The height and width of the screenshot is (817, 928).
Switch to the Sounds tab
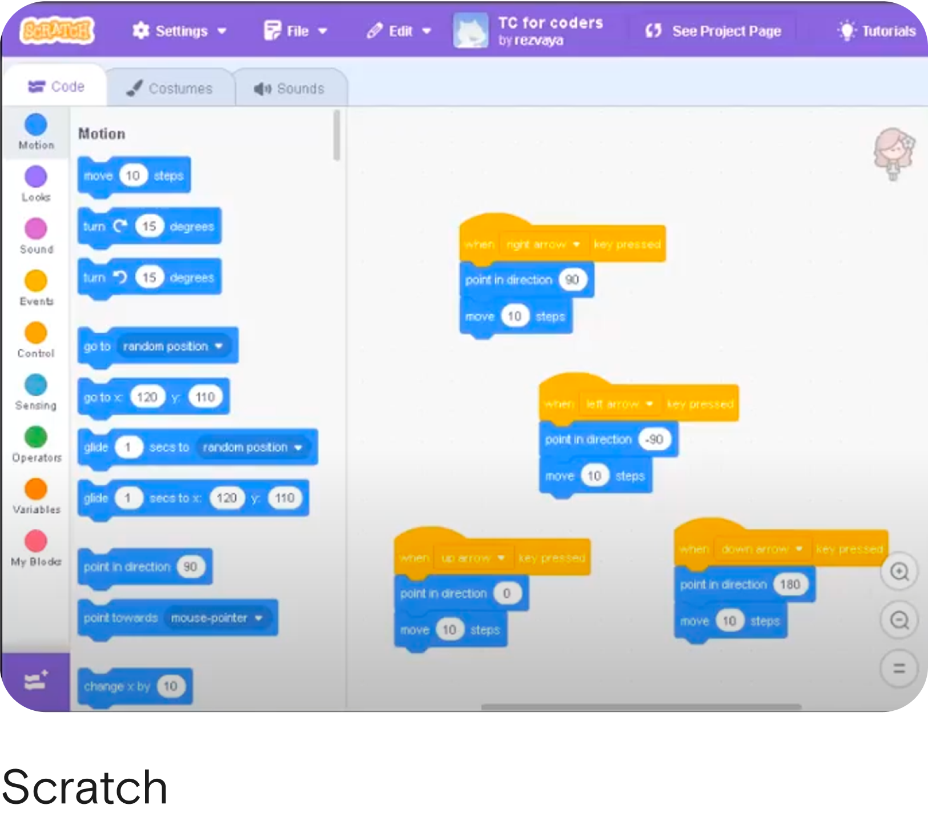tap(290, 88)
